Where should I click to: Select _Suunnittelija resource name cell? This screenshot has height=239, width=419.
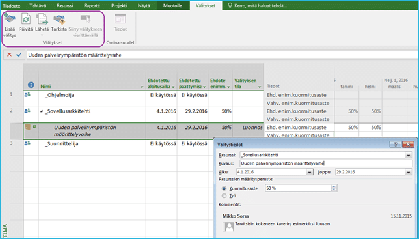92,148
